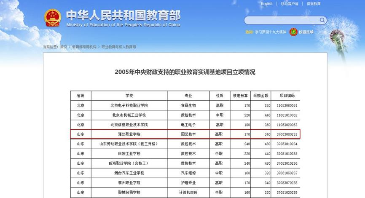Click the 计算机应用 major cell
Screen dimensions: 365x198
pos(188,193)
